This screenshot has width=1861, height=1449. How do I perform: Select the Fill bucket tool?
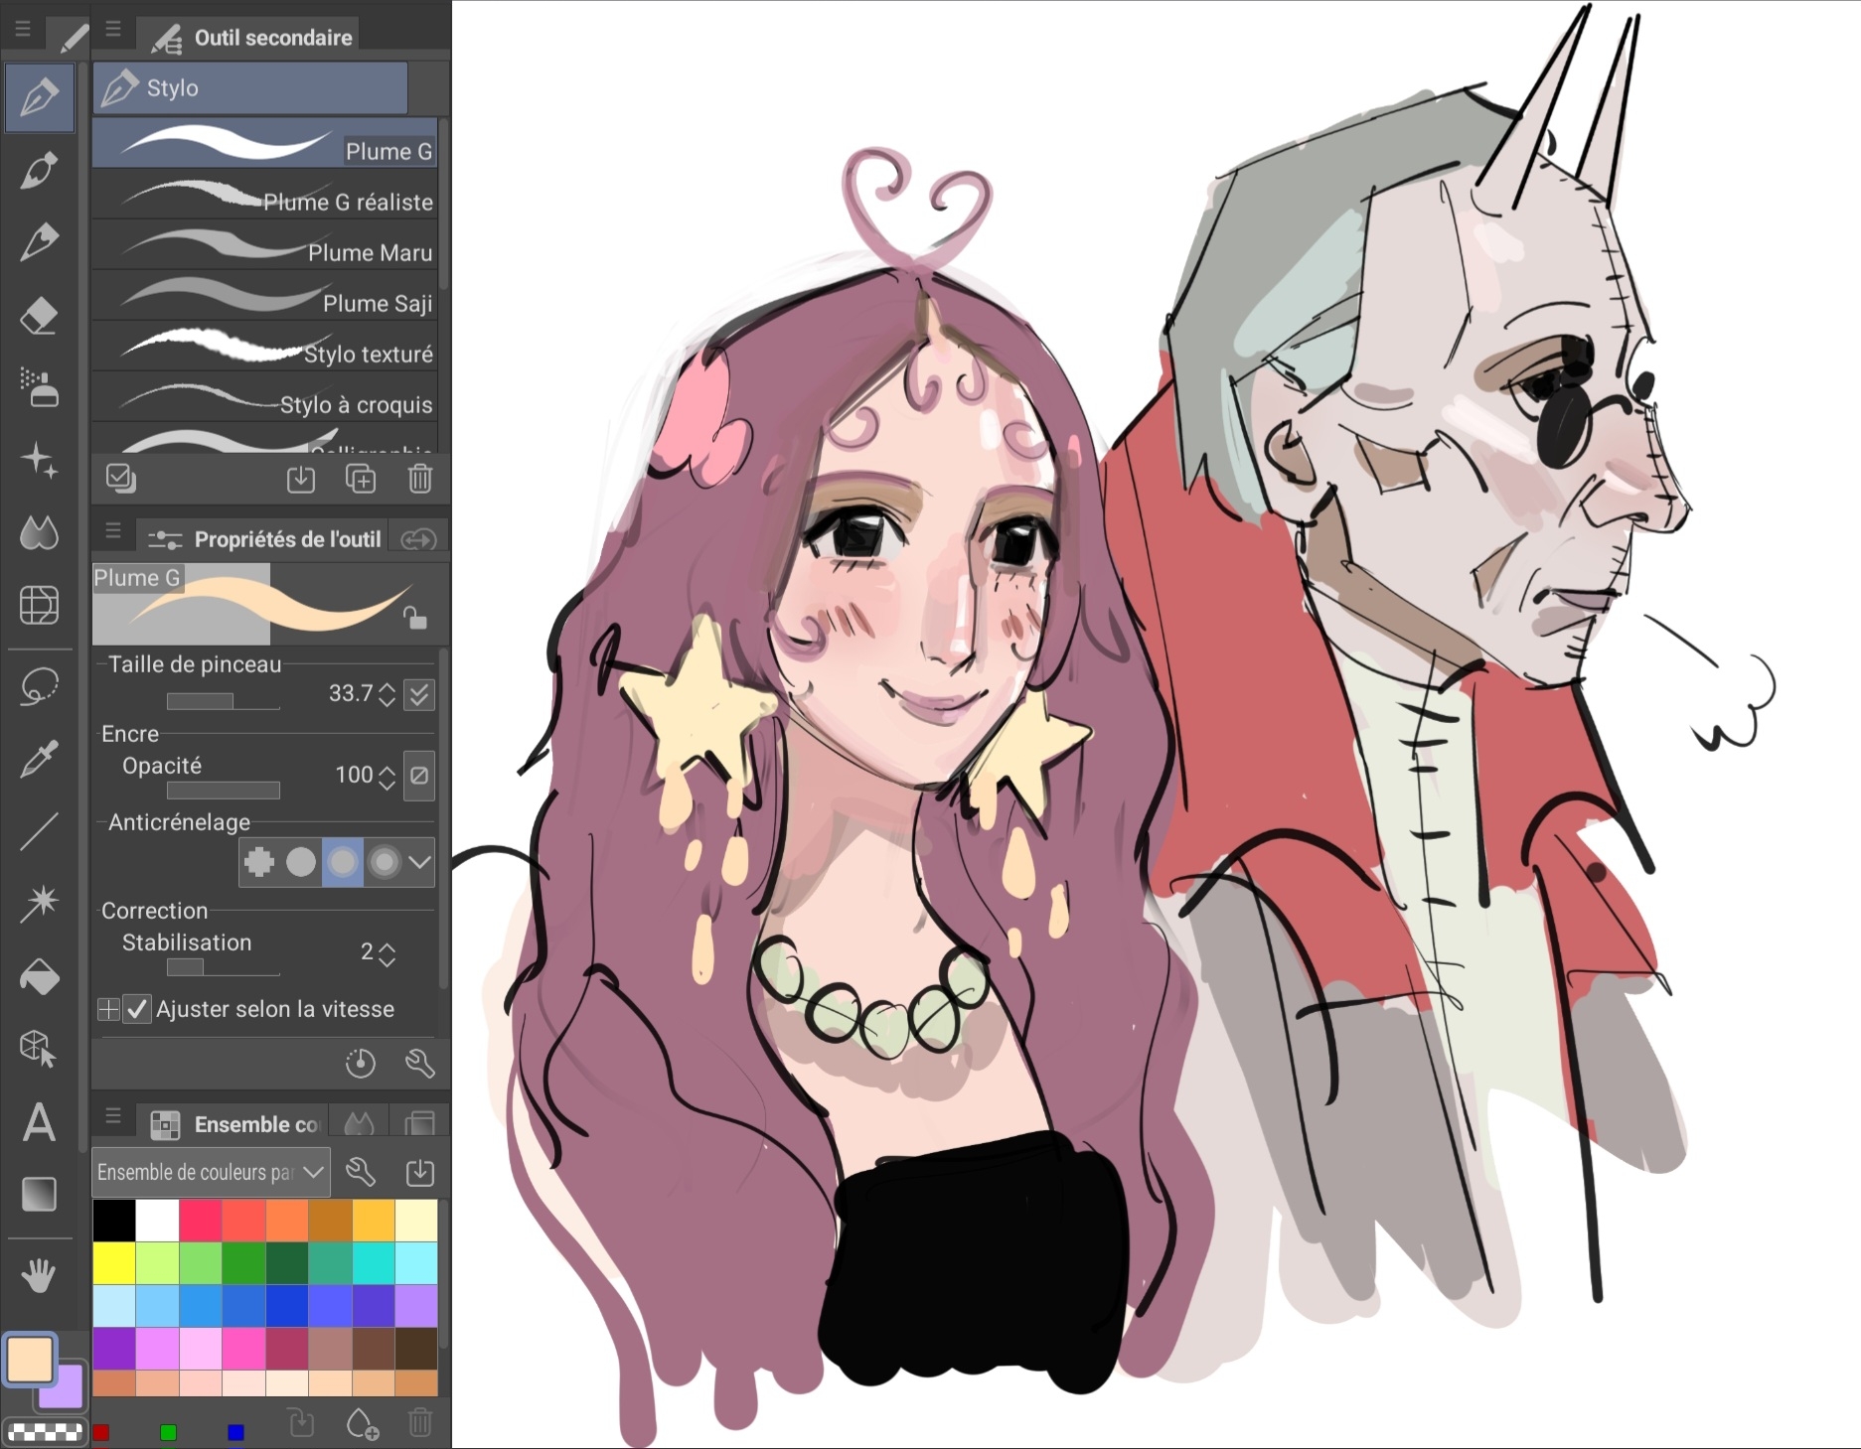click(x=39, y=978)
